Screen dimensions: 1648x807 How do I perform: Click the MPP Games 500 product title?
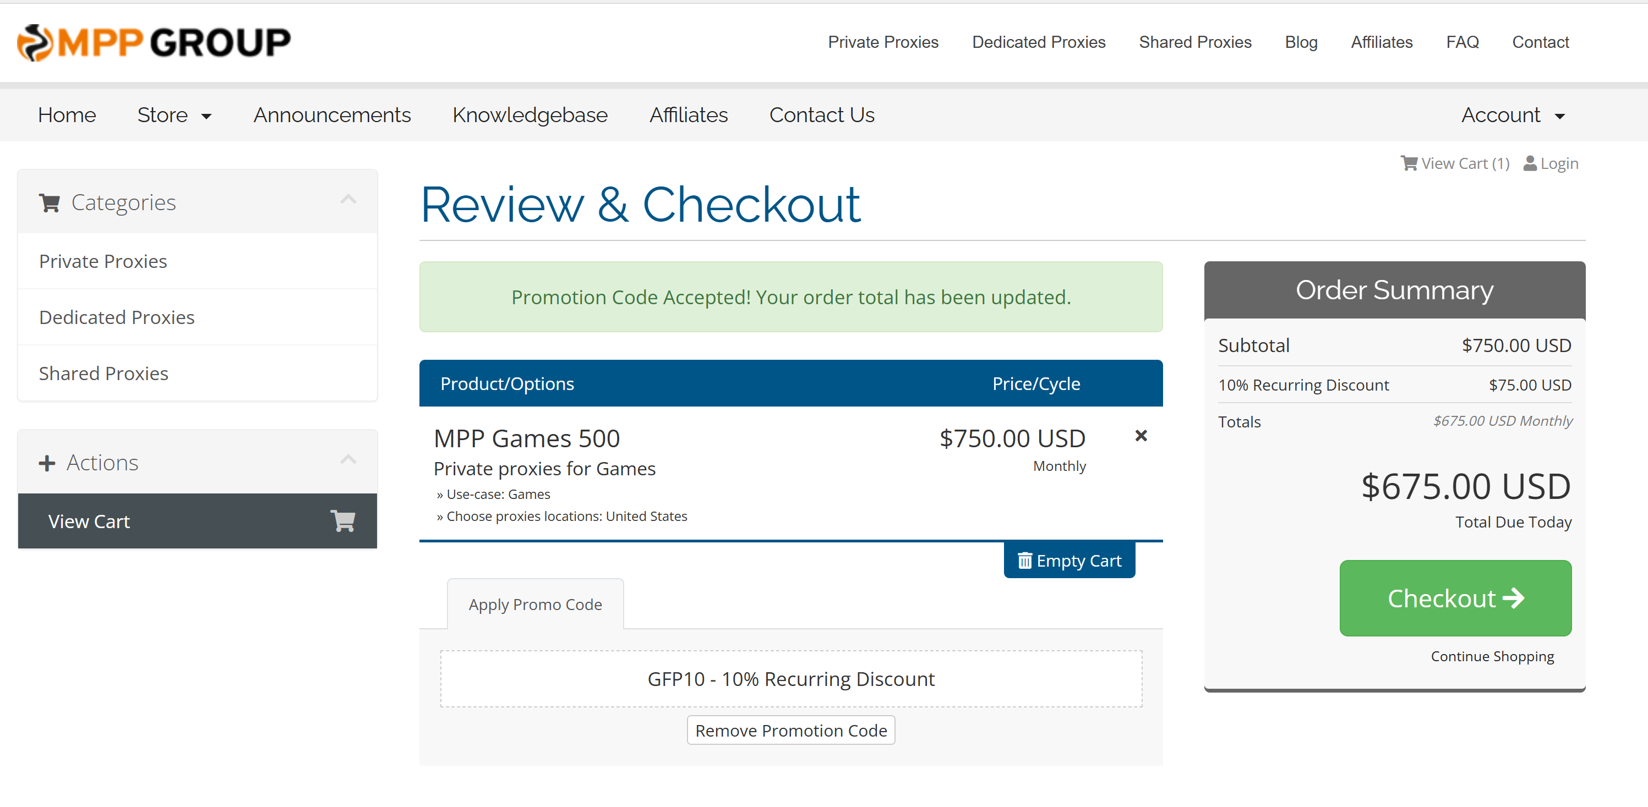coord(527,438)
